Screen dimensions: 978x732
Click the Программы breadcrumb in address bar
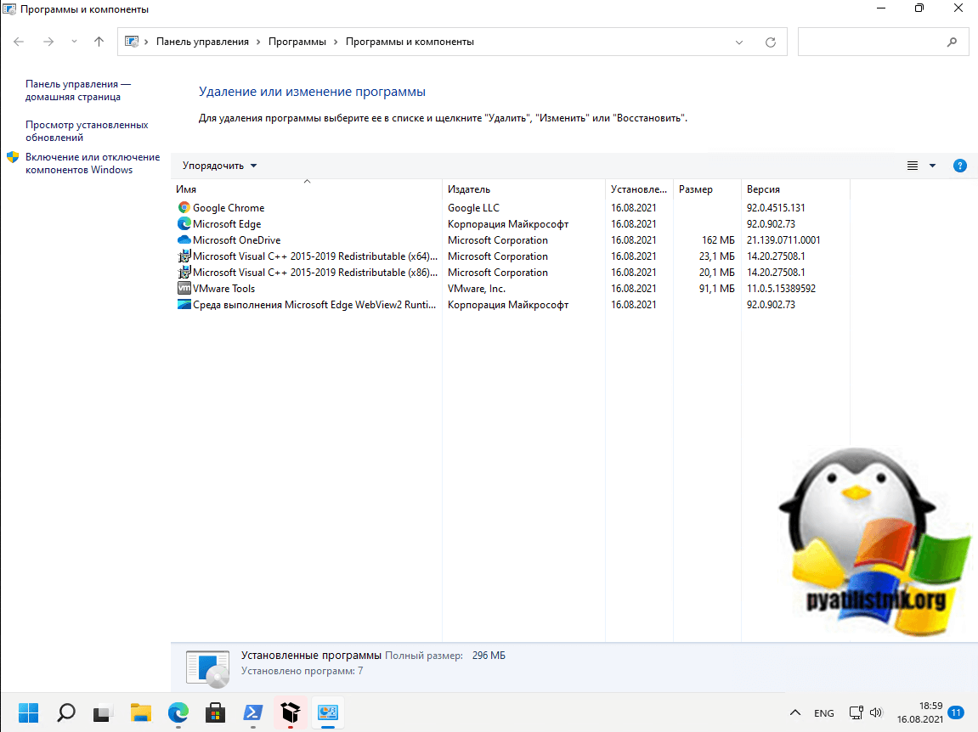(x=297, y=42)
